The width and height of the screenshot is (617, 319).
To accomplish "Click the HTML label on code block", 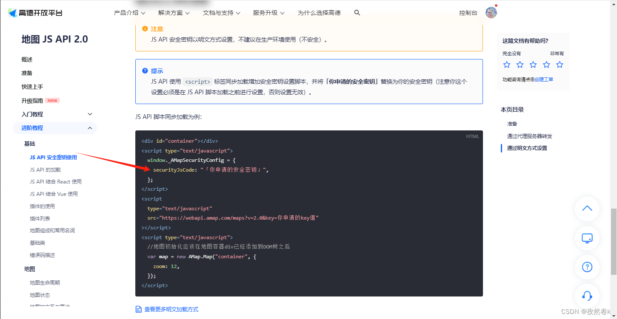I will [472, 136].
